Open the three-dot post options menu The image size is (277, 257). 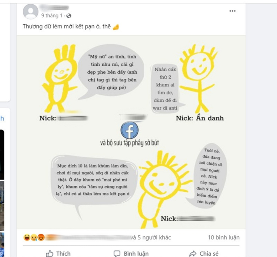pyautogui.click(x=232, y=11)
